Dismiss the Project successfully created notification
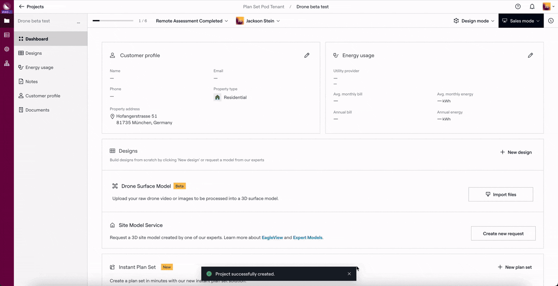The width and height of the screenshot is (558, 286). tap(349, 274)
